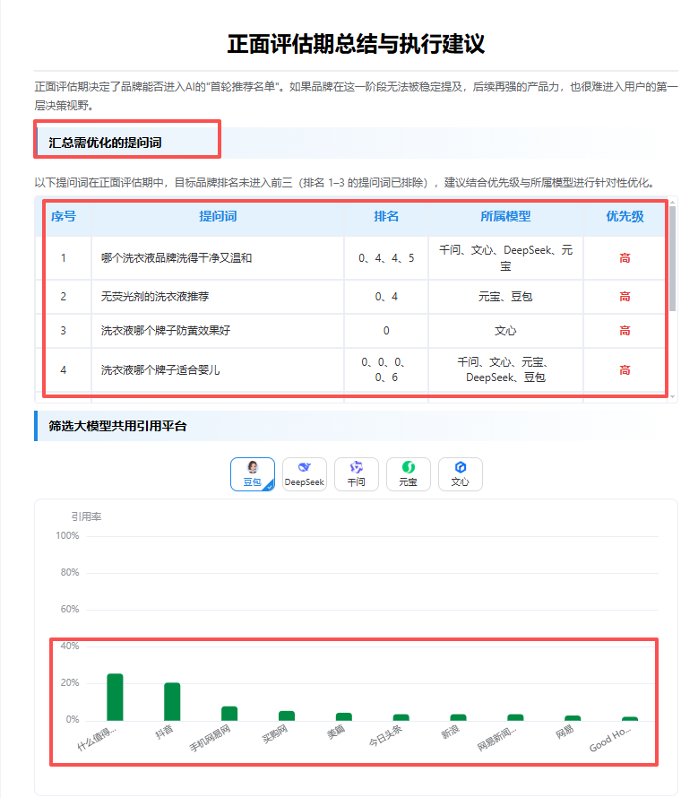
Task: Click the 豆包 avatar icon
Action: [x=253, y=467]
